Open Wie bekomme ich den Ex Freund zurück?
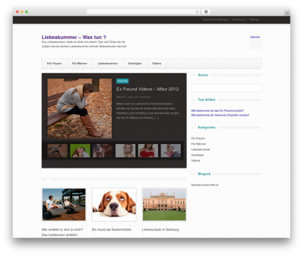Viewport: 303px width, 256px height. [x=218, y=111]
